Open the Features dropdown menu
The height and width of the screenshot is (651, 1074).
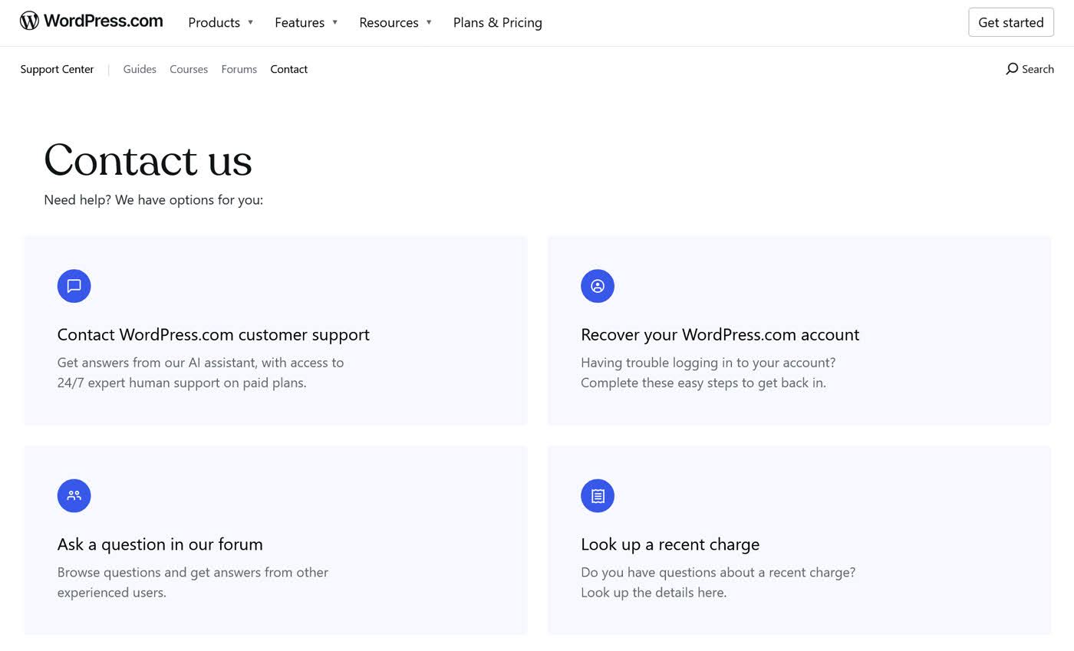pyautogui.click(x=305, y=22)
